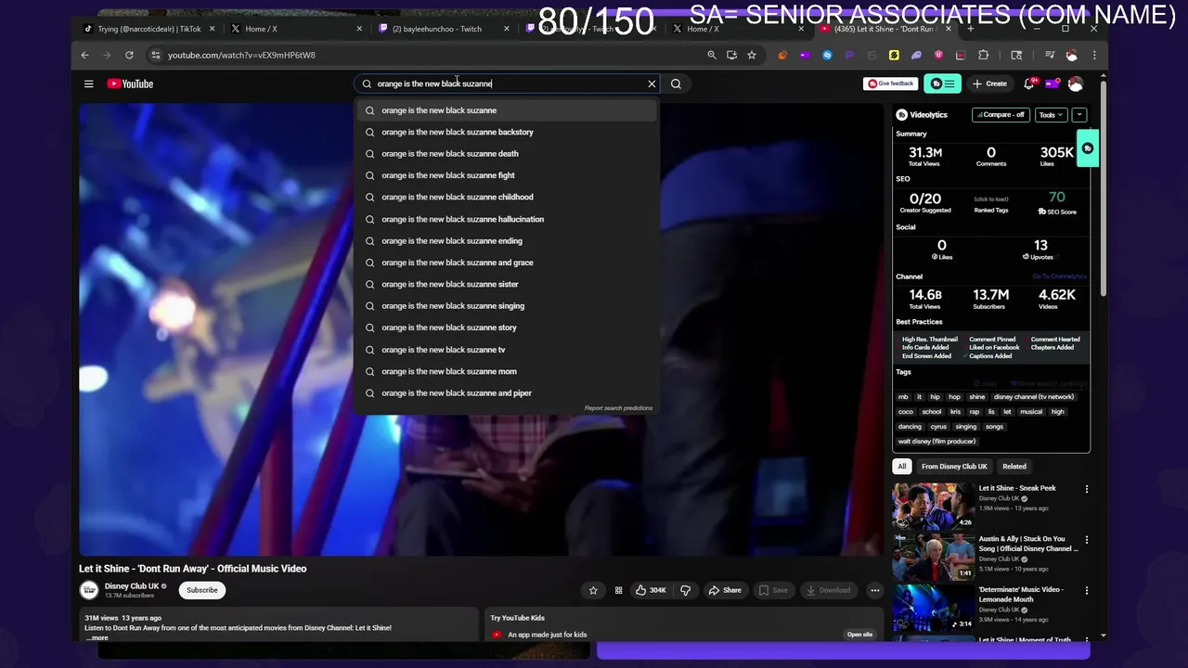The image size is (1188, 668).
Task: Run search with the magnifier button
Action: click(x=676, y=83)
